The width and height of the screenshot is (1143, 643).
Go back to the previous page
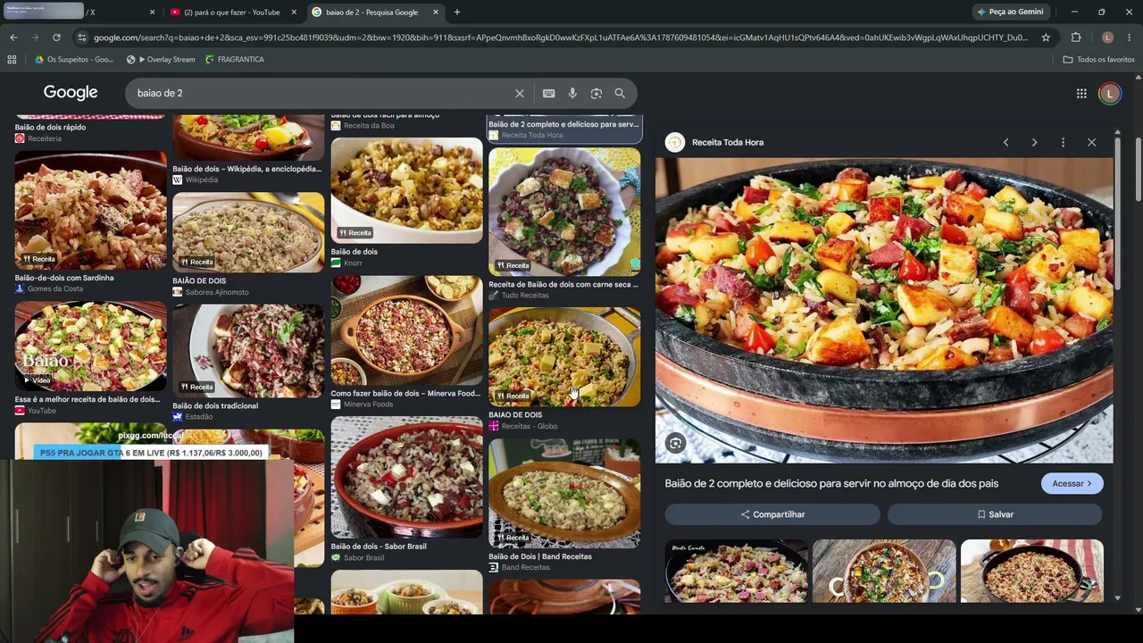[x=13, y=38]
